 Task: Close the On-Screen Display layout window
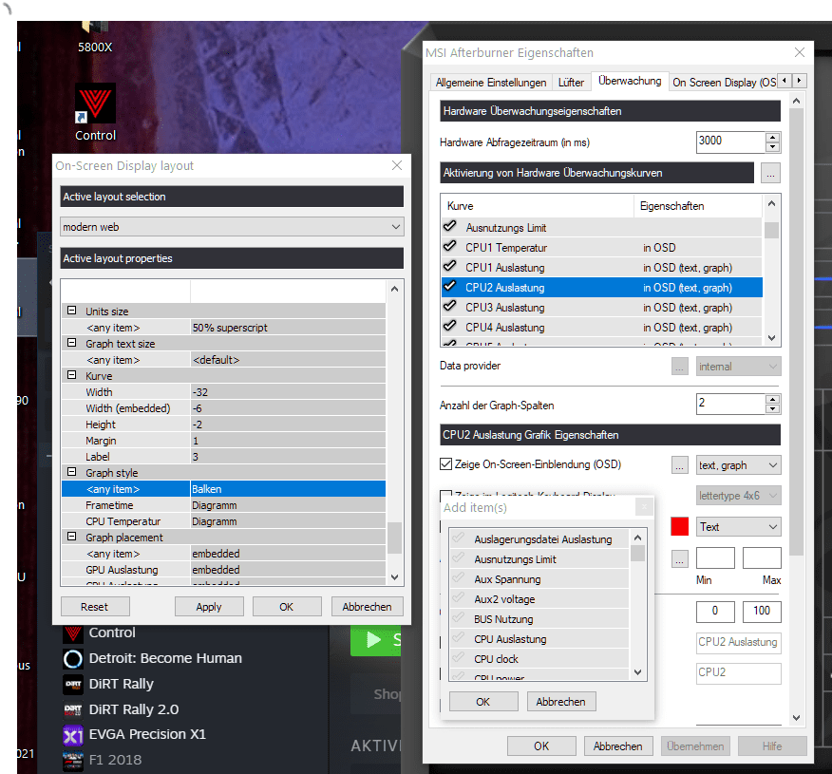click(397, 165)
